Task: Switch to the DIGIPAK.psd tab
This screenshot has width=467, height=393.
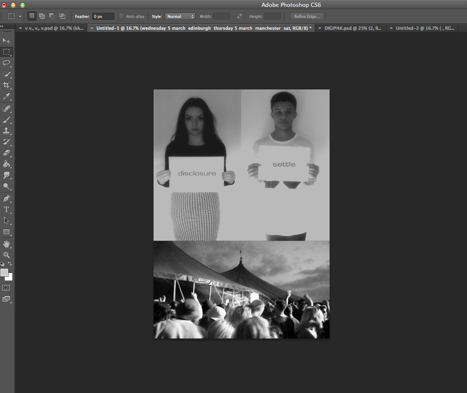Action: pos(353,28)
